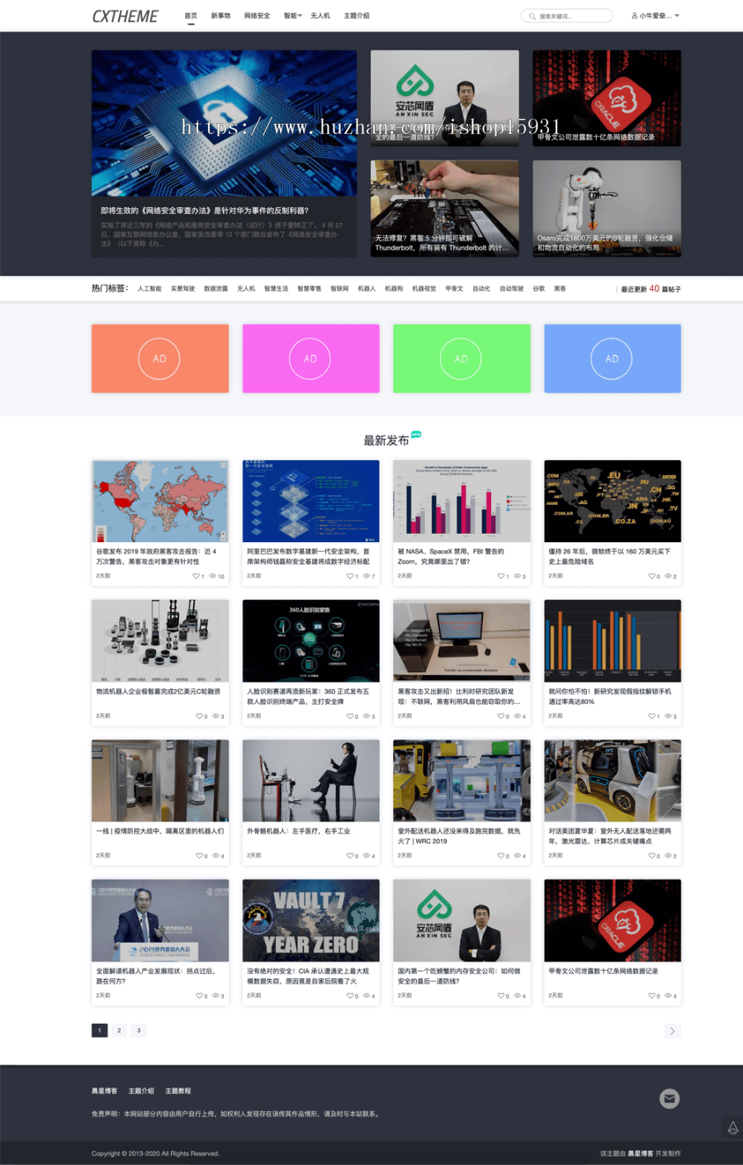Click heart icon on Alibaba security post
The width and height of the screenshot is (743, 1165).
[349, 576]
